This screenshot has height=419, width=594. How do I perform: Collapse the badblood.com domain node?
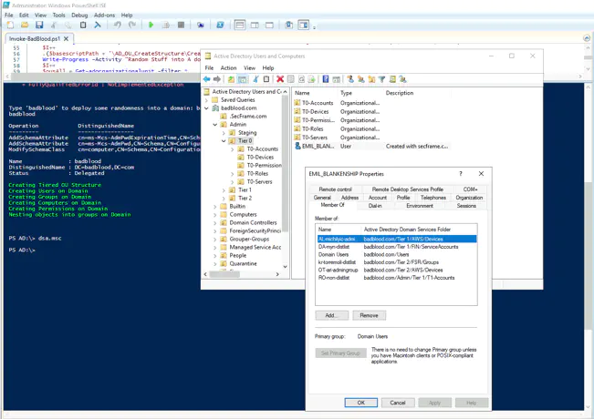207,108
